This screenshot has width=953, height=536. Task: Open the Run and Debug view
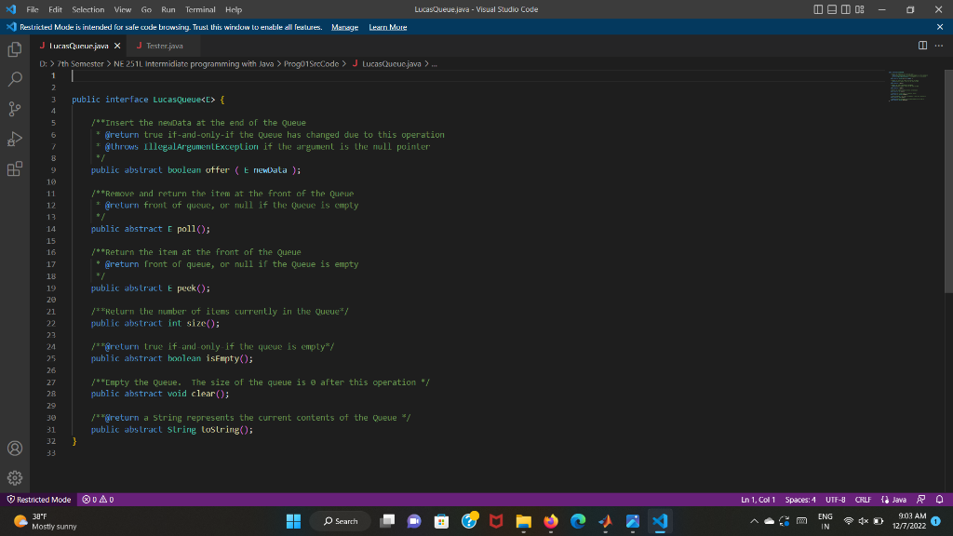[15, 138]
